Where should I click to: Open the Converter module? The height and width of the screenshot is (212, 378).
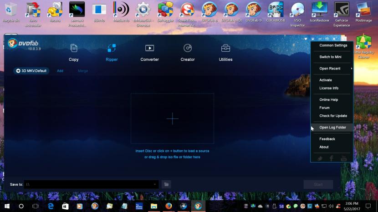click(149, 53)
